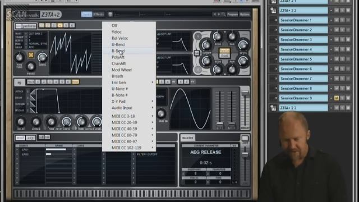Choose Veloc in source menu
This screenshot has width=359, height=202.
129,32
